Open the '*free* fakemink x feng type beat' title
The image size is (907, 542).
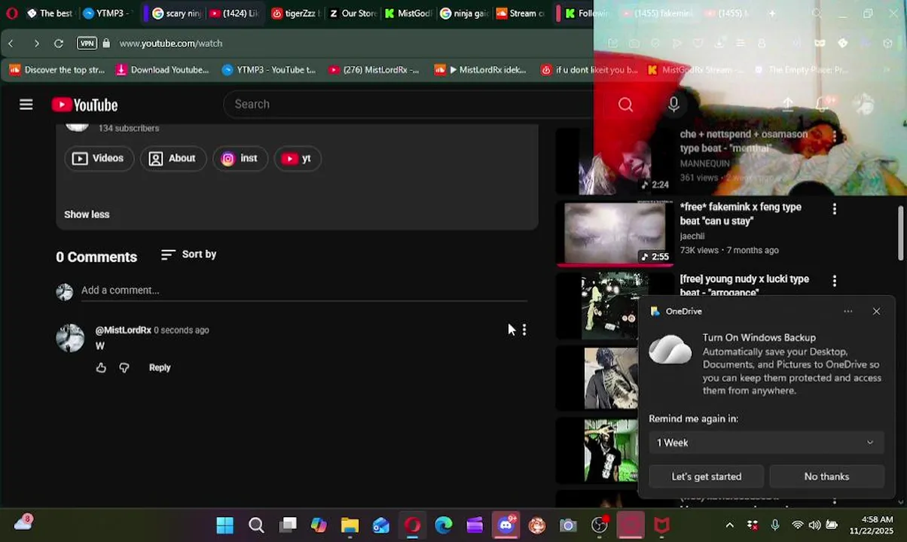[x=741, y=214]
